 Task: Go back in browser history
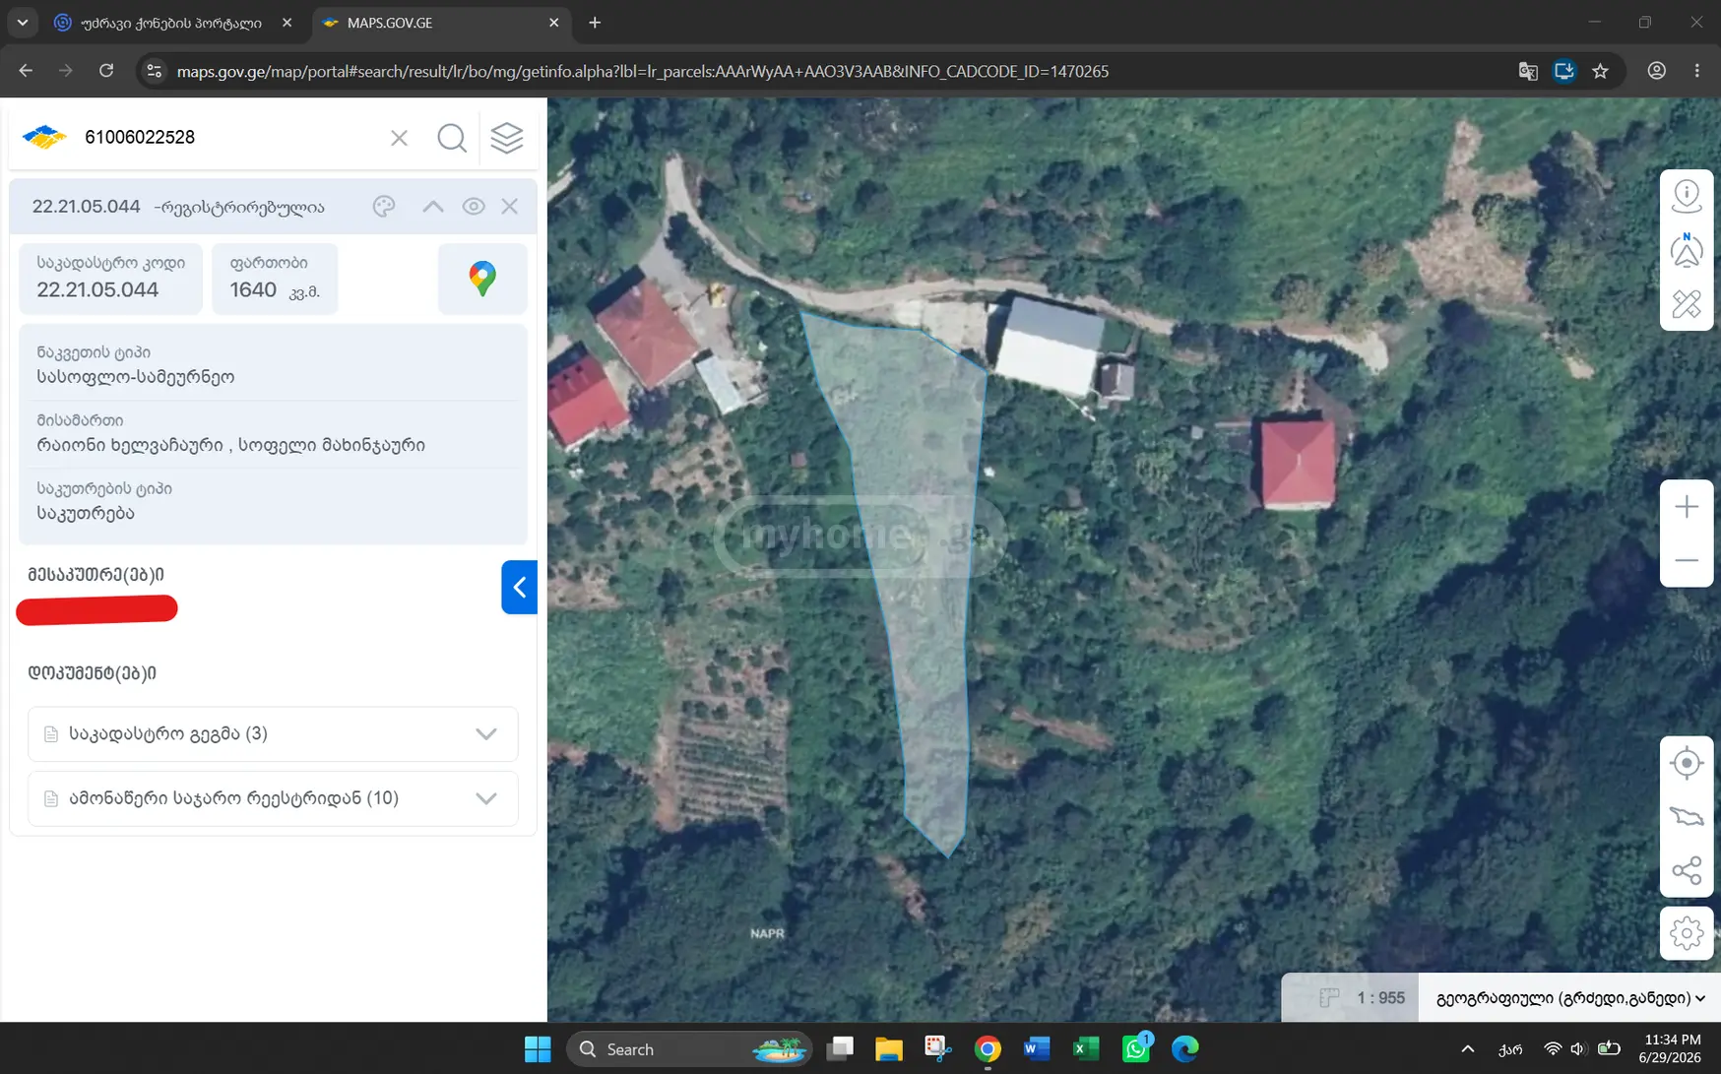tap(26, 71)
